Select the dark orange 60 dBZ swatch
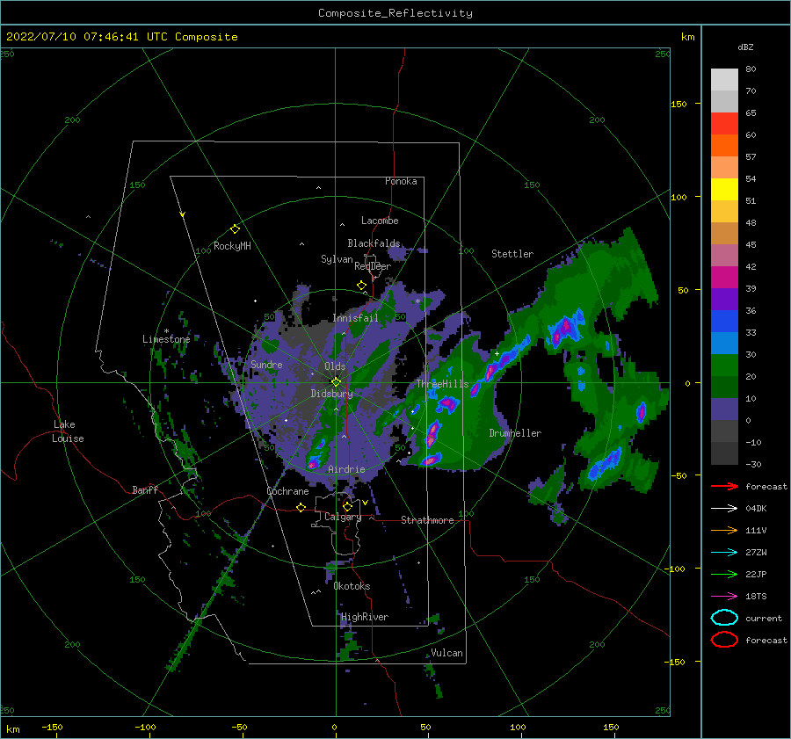Viewport: 791px width, 739px height. click(724, 145)
